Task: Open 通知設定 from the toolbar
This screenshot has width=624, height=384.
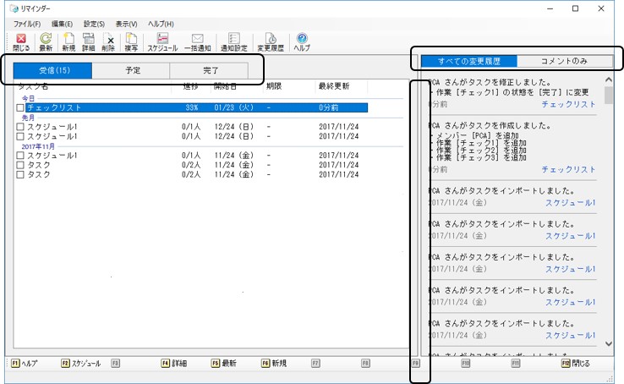Action: click(x=233, y=42)
